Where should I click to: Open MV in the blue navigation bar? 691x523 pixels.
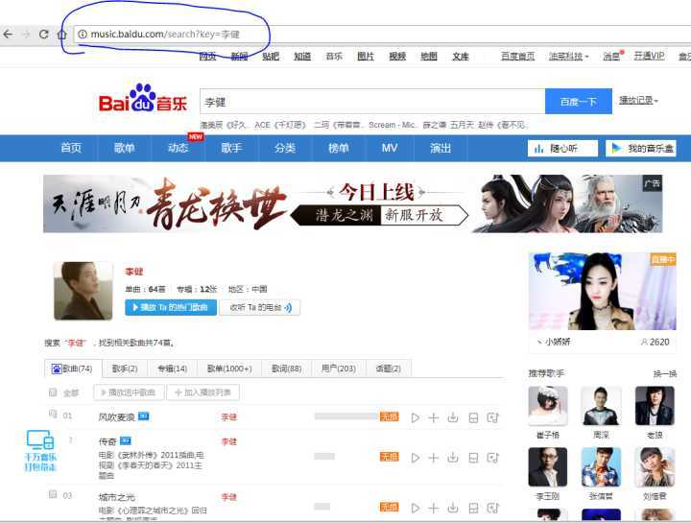tap(390, 148)
